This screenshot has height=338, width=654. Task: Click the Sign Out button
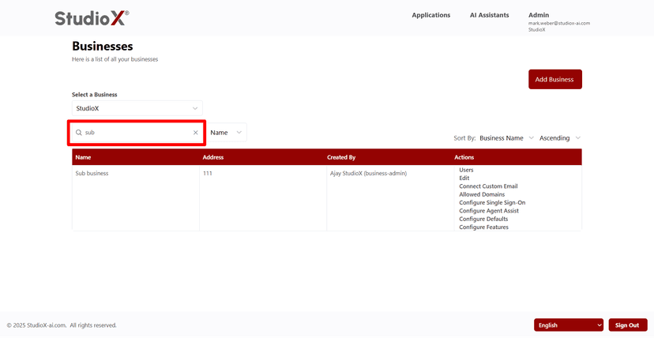[x=627, y=325]
